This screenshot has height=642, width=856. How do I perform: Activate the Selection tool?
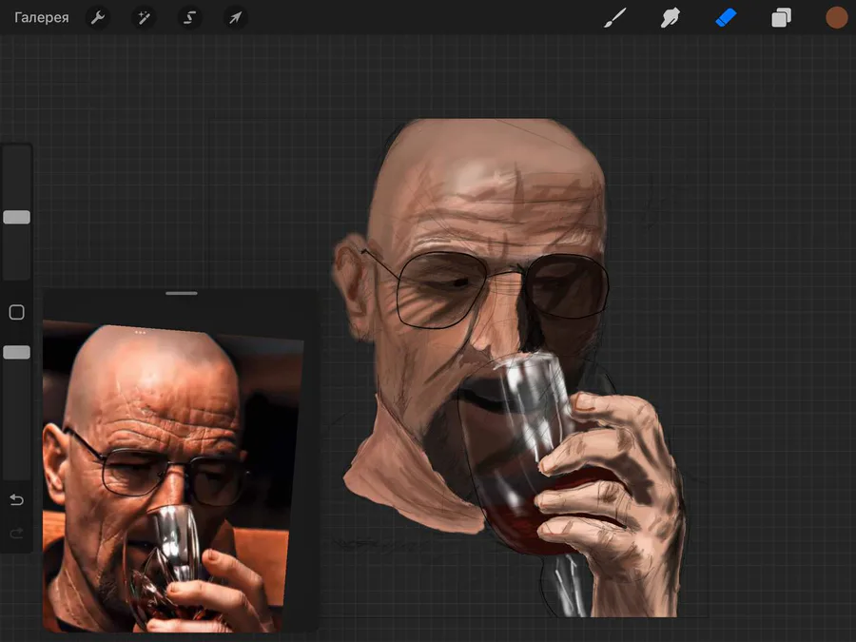coord(189,17)
